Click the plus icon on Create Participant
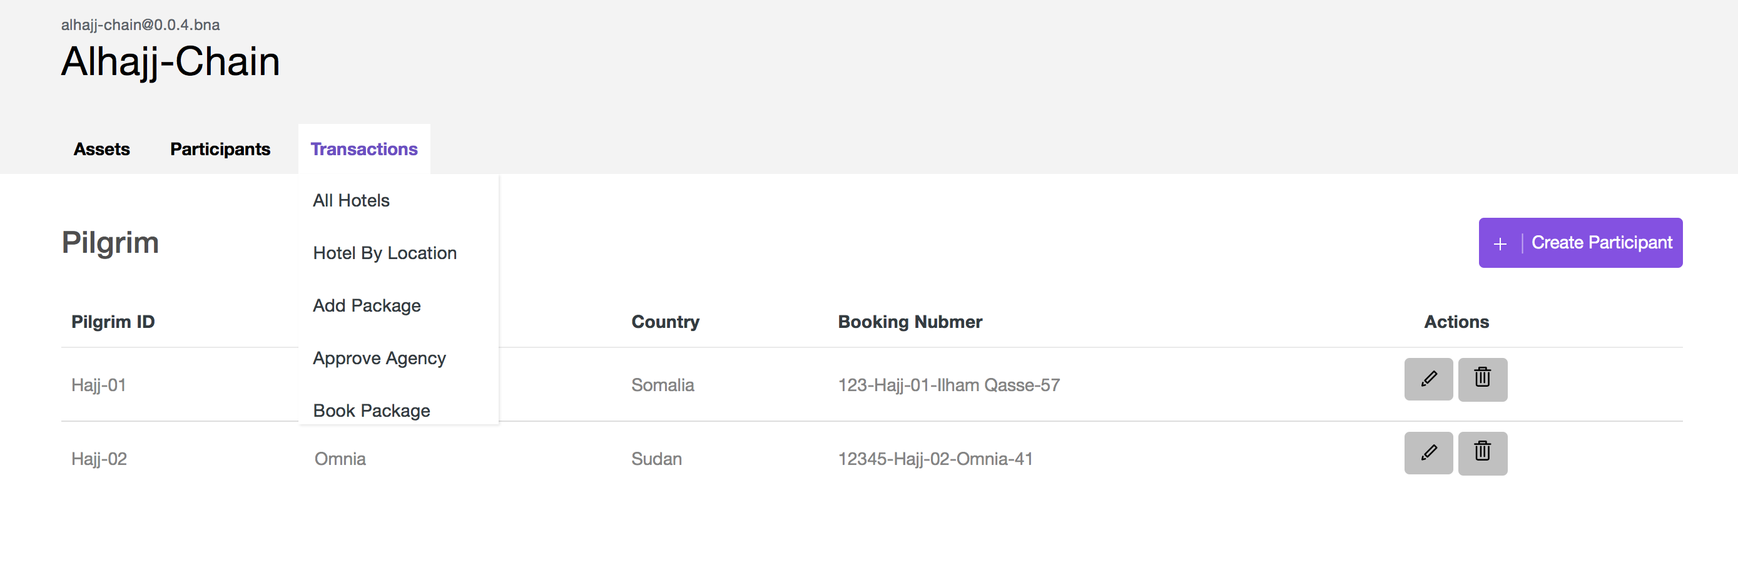 [x=1499, y=243]
